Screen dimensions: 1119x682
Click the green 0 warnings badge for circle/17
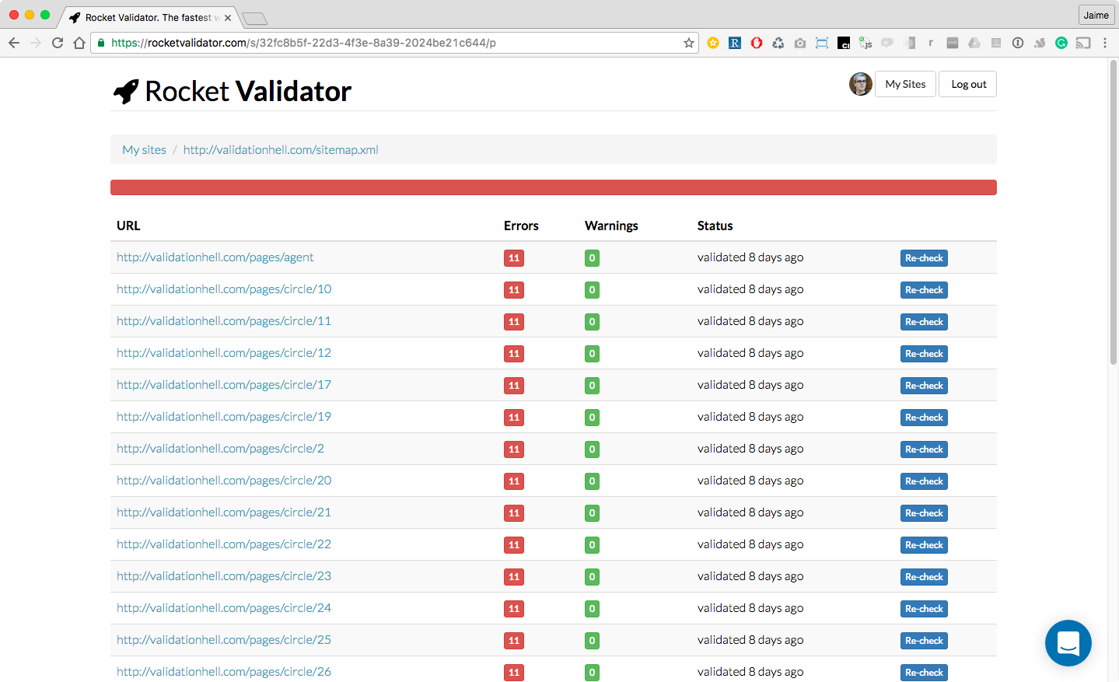(592, 386)
